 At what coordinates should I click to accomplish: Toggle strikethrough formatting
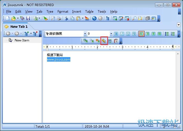point(134,34)
